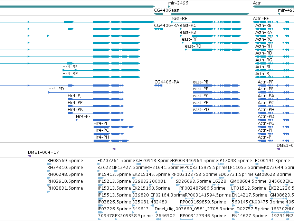Select the Actn-RC transcript label
The height and width of the screenshot is (221, 294).
pos(264,39)
